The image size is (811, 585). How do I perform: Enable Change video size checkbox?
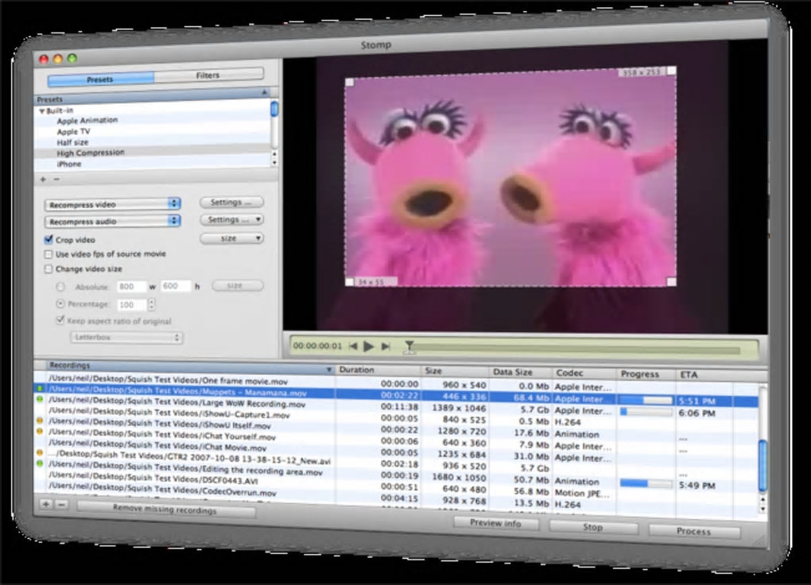[48, 269]
